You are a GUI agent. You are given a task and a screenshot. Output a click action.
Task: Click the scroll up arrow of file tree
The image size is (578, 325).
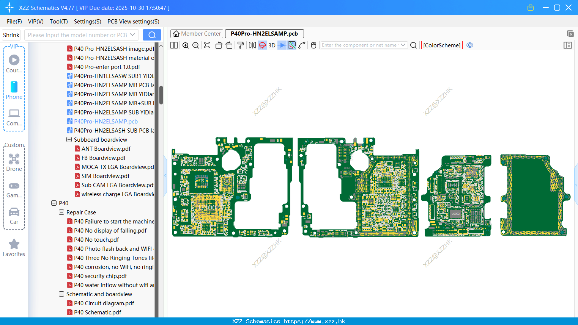tap(161, 45)
